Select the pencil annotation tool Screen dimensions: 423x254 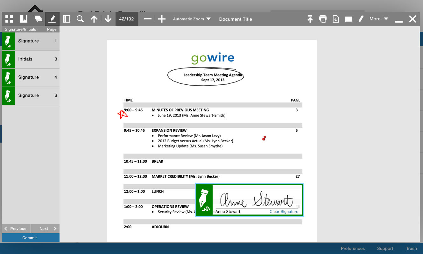pyautogui.click(x=361, y=19)
